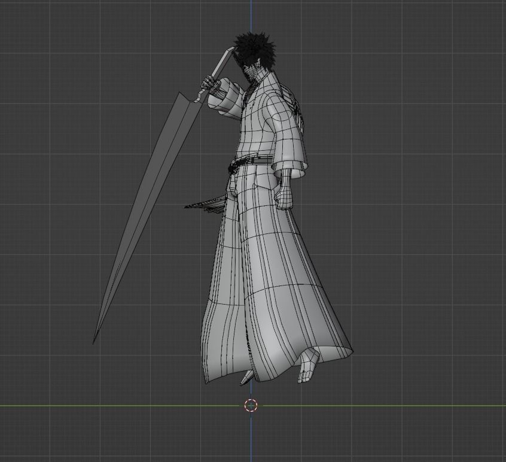Select the raised hand gripping the sword
This screenshot has width=506, height=462.
tap(210, 84)
